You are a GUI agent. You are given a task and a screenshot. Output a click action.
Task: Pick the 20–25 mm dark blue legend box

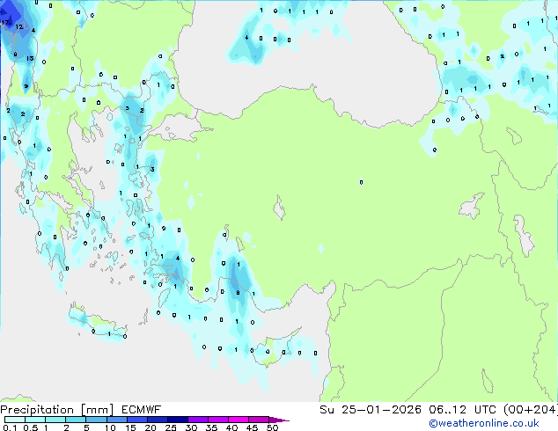[x=157, y=420]
